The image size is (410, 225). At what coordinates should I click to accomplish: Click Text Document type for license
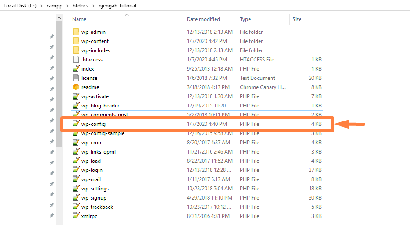(x=257, y=78)
